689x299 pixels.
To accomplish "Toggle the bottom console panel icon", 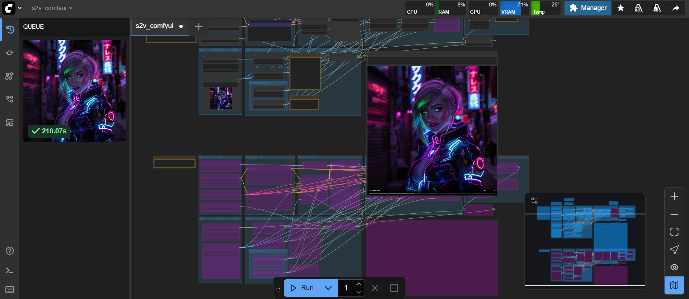I will [10, 270].
